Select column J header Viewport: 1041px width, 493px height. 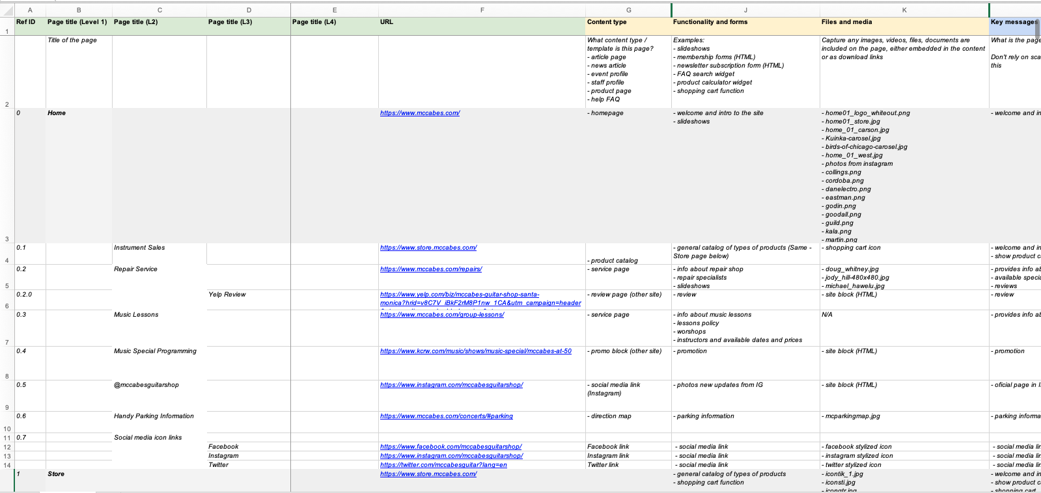click(x=745, y=10)
